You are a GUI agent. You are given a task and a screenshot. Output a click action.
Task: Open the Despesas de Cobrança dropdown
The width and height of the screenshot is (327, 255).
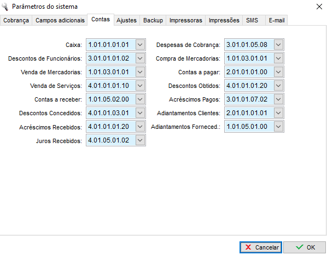click(x=278, y=45)
